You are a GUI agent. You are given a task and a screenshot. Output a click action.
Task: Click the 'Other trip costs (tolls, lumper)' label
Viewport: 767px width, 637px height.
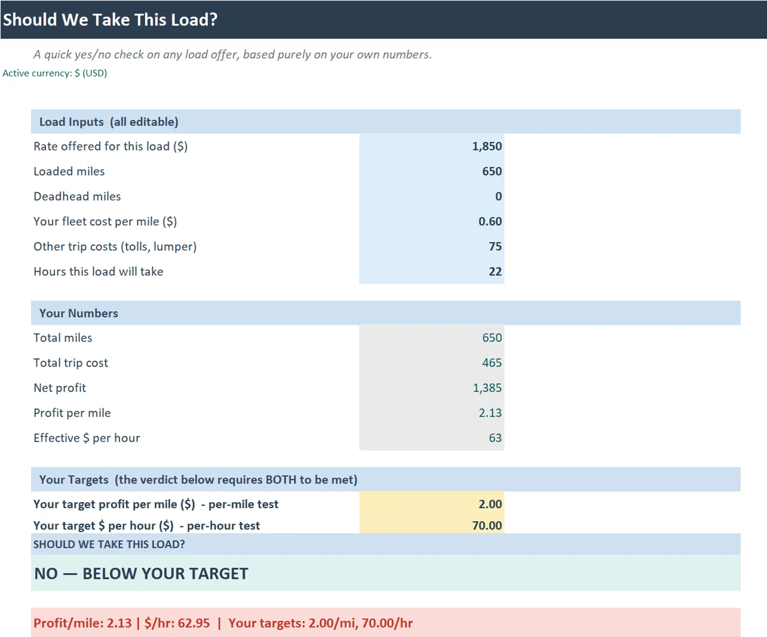[x=115, y=247]
